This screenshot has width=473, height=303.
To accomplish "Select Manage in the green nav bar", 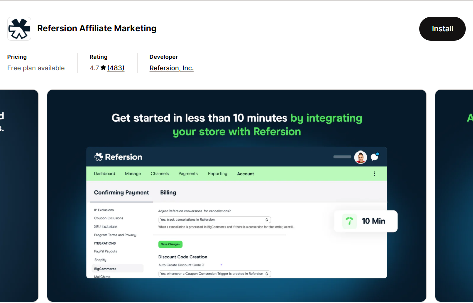I will (x=132, y=174).
